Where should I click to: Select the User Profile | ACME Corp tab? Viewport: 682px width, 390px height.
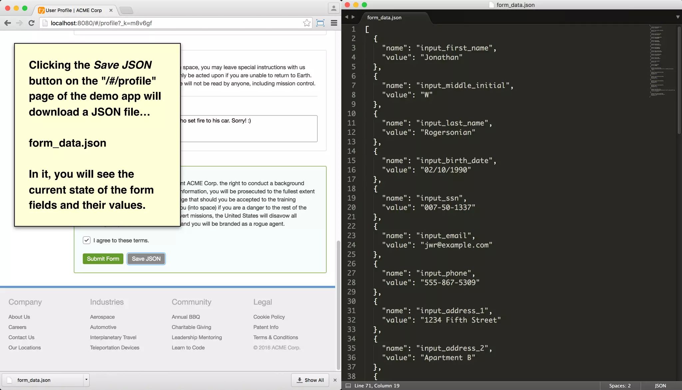pyautogui.click(x=74, y=10)
